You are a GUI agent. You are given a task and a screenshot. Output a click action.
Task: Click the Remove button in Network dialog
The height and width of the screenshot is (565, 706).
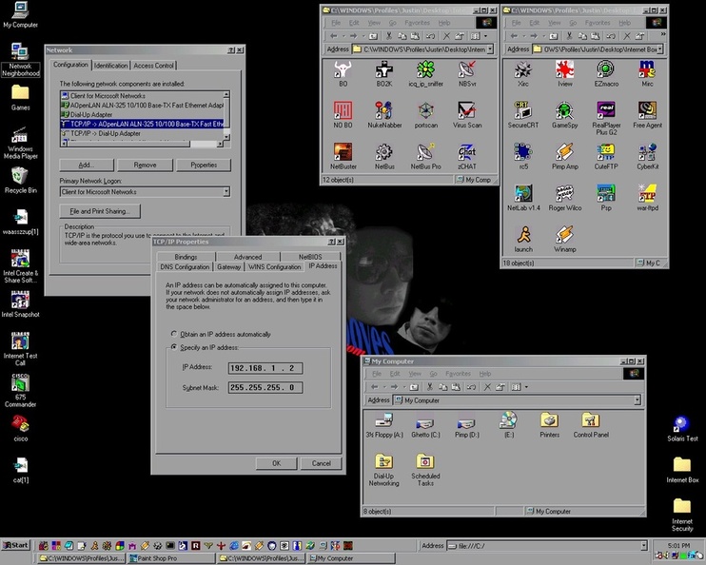coord(145,165)
